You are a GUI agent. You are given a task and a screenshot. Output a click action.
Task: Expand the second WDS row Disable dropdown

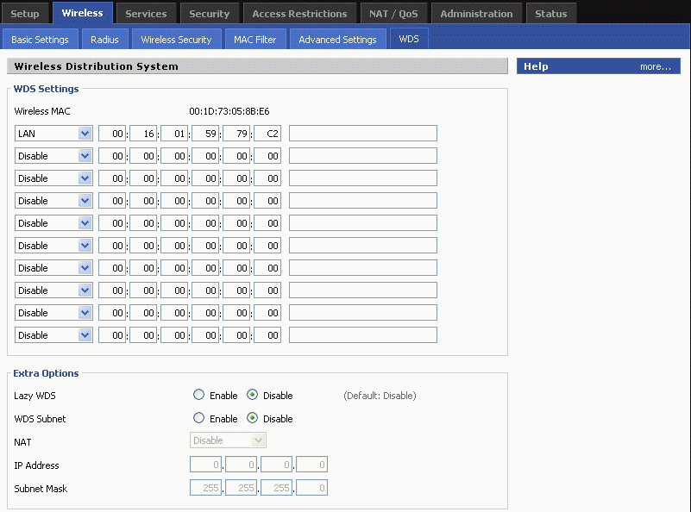(53, 156)
